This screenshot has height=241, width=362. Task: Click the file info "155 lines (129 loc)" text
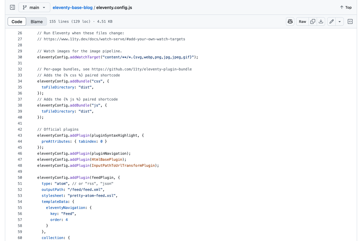(x=70, y=21)
